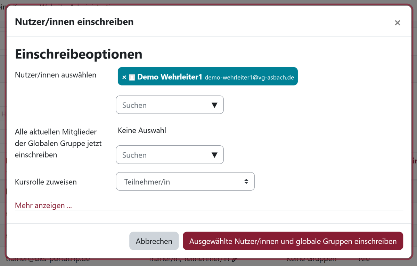The height and width of the screenshot is (266, 417).
Task: Select the Demo Wehrleiter1 name in the user tag
Action: pyautogui.click(x=170, y=77)
